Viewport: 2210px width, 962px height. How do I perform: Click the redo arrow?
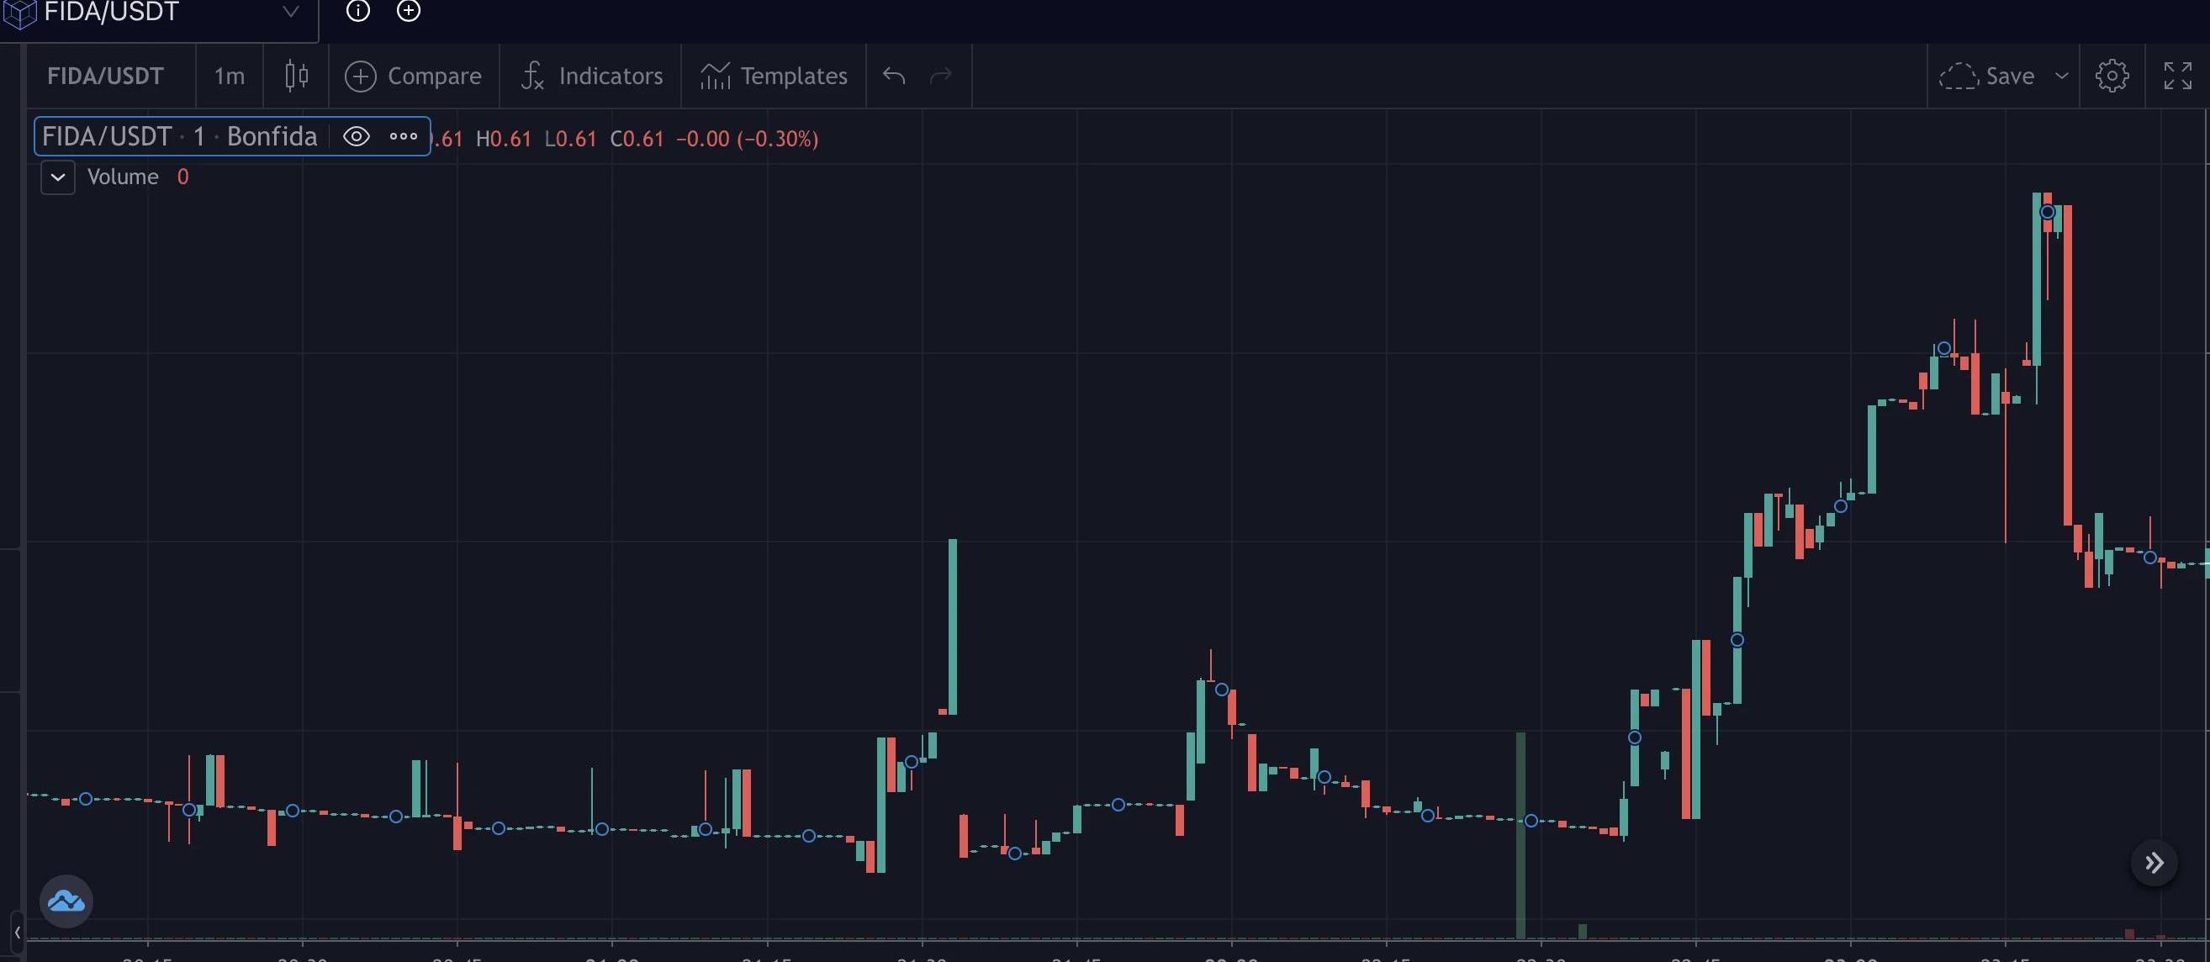[x=941, y=77]
